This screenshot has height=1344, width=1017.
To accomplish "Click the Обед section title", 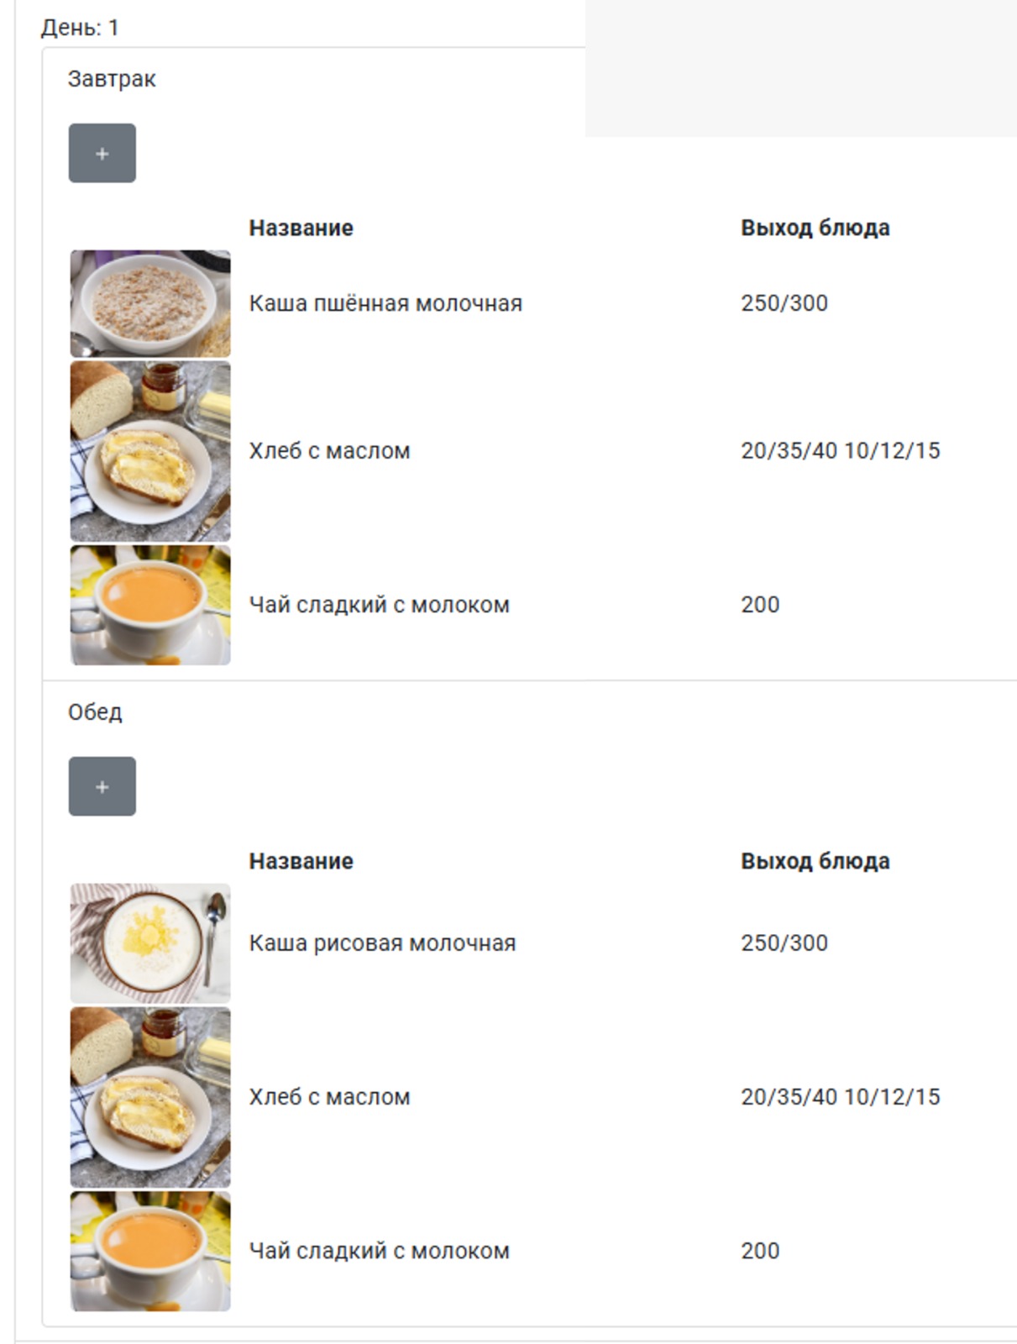I will tap(95, 712).
